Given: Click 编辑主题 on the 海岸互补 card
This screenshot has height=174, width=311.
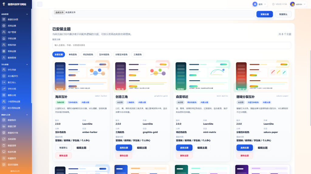Looking at the screenshot, I should [81, 148].
